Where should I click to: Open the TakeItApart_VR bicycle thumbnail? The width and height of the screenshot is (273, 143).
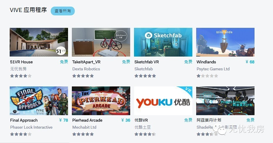click(x=101, y=42)
